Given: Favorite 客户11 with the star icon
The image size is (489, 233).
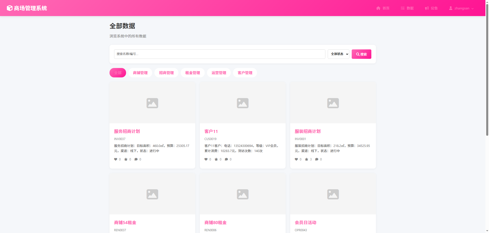Looking at the screenshot, I should point(216,159).
